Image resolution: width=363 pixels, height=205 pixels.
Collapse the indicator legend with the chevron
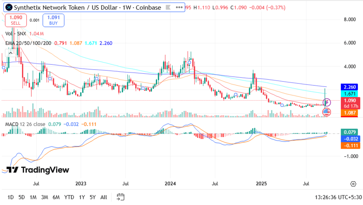click(x=11, y=53)
